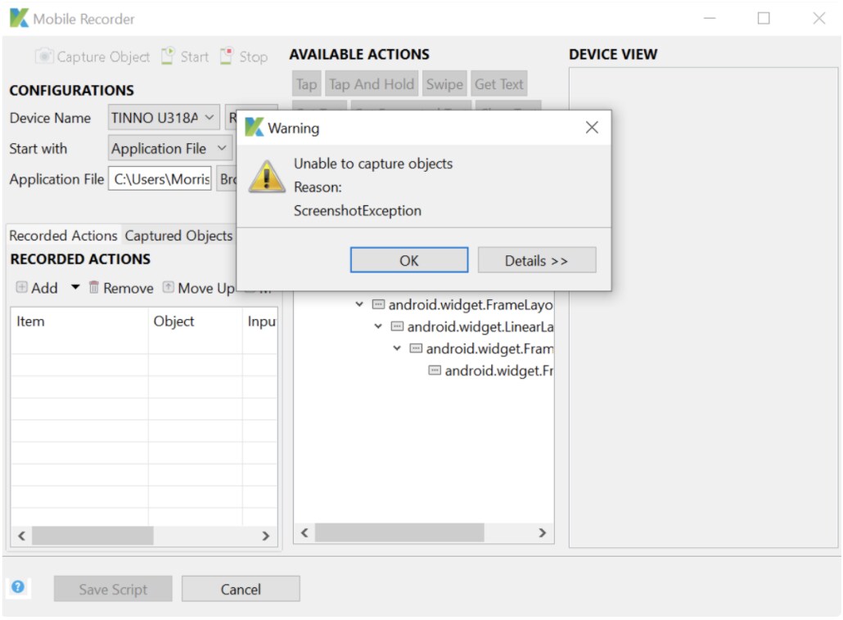Image resolution: width=843 pixels, height=620 pixels.
Task: Dismiss the warning with OK
Action: pos(409,260)
